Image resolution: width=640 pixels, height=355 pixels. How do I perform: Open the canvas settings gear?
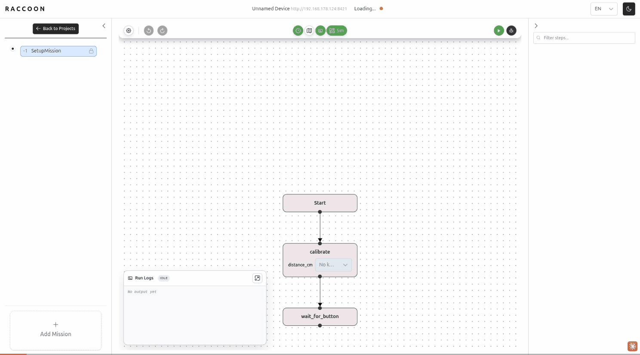[129, 31]
